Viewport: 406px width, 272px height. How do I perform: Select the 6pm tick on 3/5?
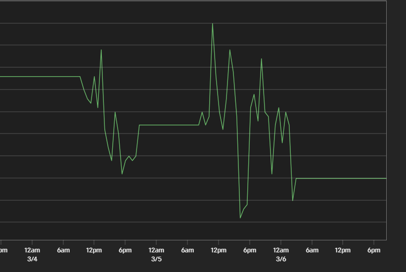pyautogui.click(x=250, y=250)
